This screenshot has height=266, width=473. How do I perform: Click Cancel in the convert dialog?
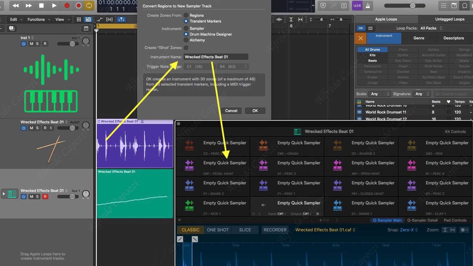click(231, 111)
